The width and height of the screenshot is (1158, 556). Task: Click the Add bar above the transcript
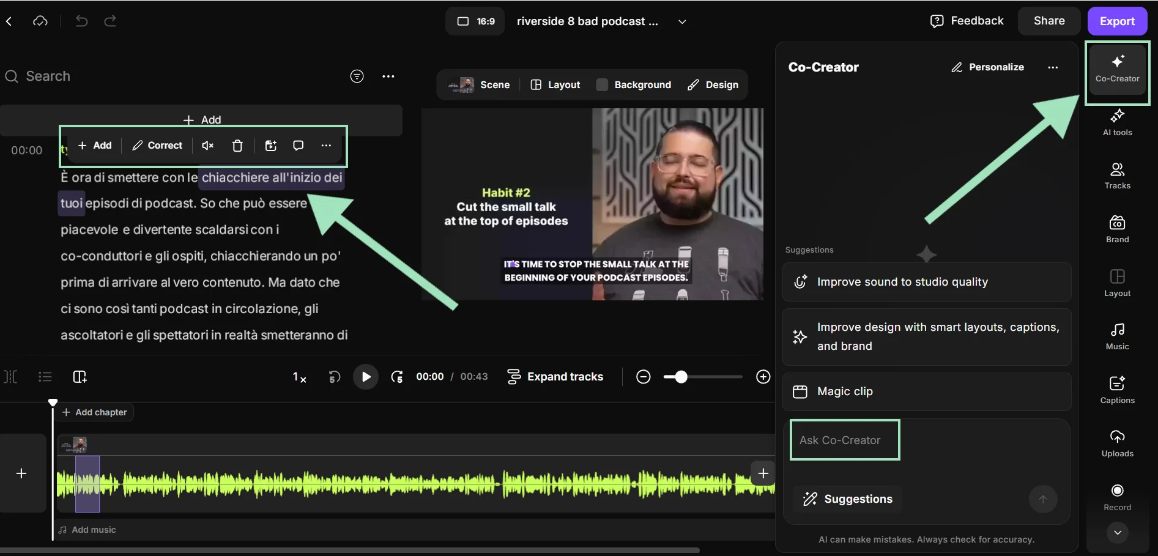(x=201, y=120)
